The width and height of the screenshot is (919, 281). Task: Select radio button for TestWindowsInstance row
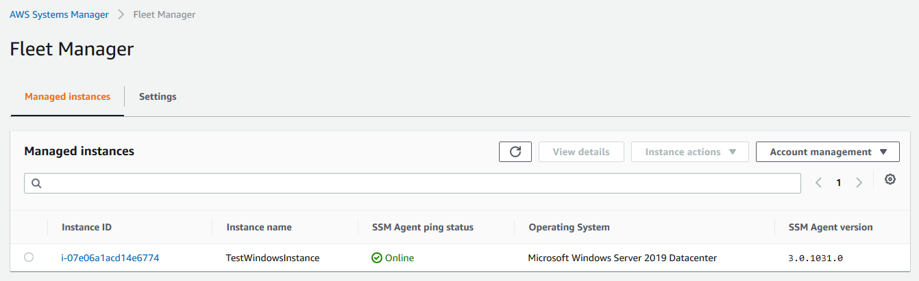pos(29,257)
